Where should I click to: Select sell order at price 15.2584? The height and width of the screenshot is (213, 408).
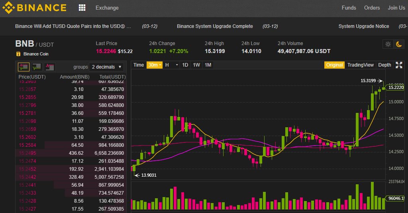pyautogui.click(x=71, y=145)
